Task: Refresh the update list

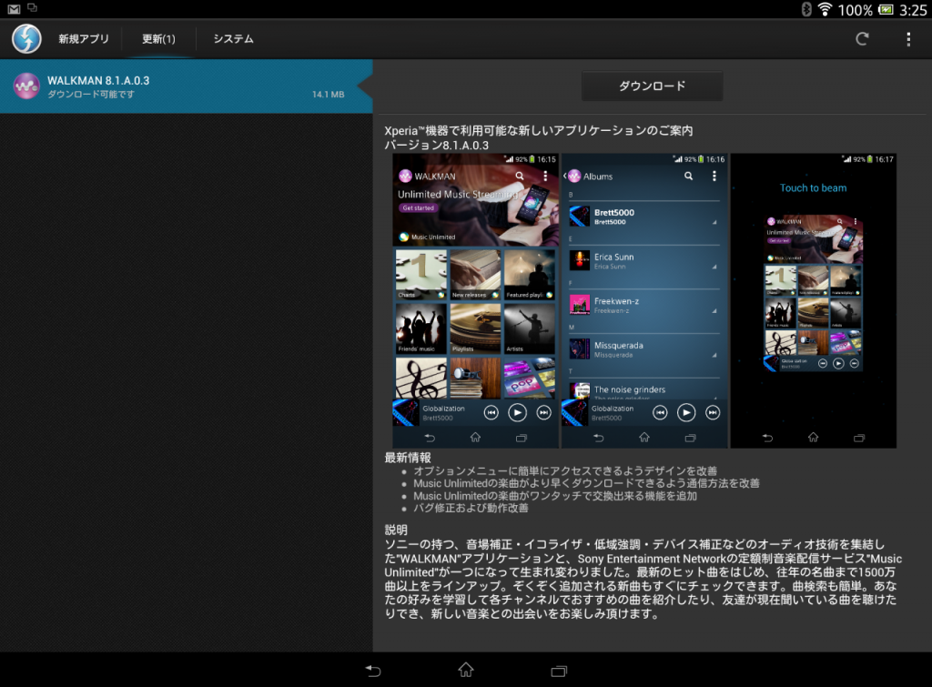Action: pyautogui.click(x=862, y=38)
